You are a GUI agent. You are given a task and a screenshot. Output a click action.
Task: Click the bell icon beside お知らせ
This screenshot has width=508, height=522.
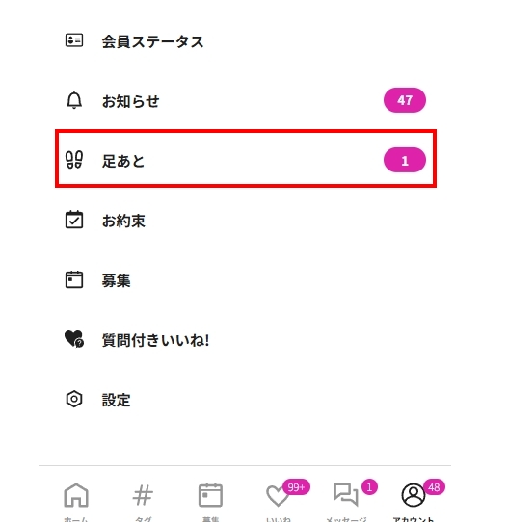pos(74,100)
